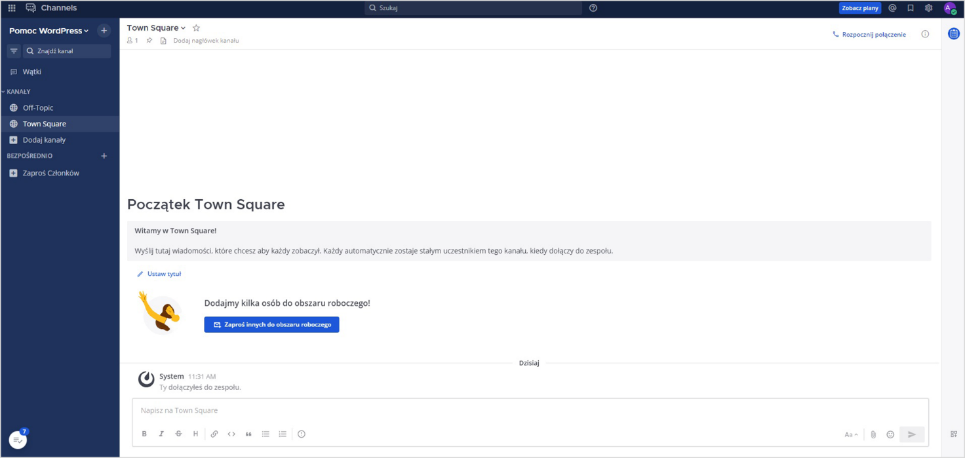The height and width of the screenshot is (458, 965).
Task: Open the user avatar menu
Action: [x=949, y=8]
